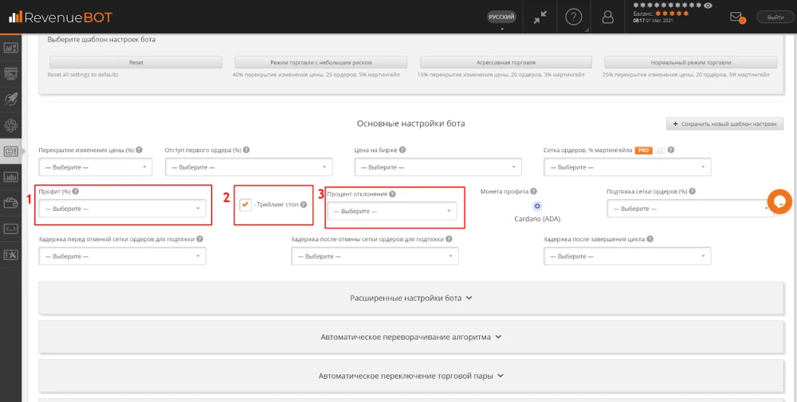Open the Процент отклонения dropdown
The height and width of the screenshot is (402, 797).
392,211
